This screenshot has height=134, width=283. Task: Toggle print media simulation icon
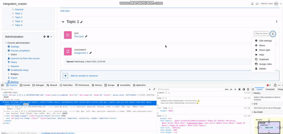tap(248, 89)
